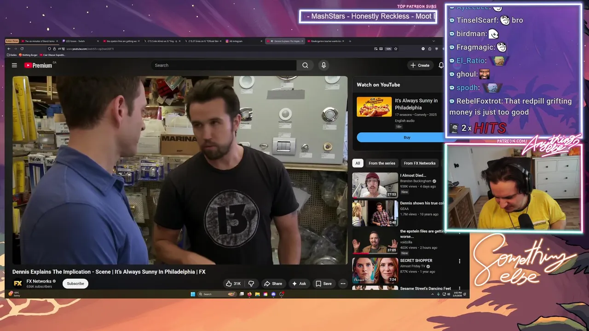
Task: Open the weather widget in taskbar
Action: point(14,294)
